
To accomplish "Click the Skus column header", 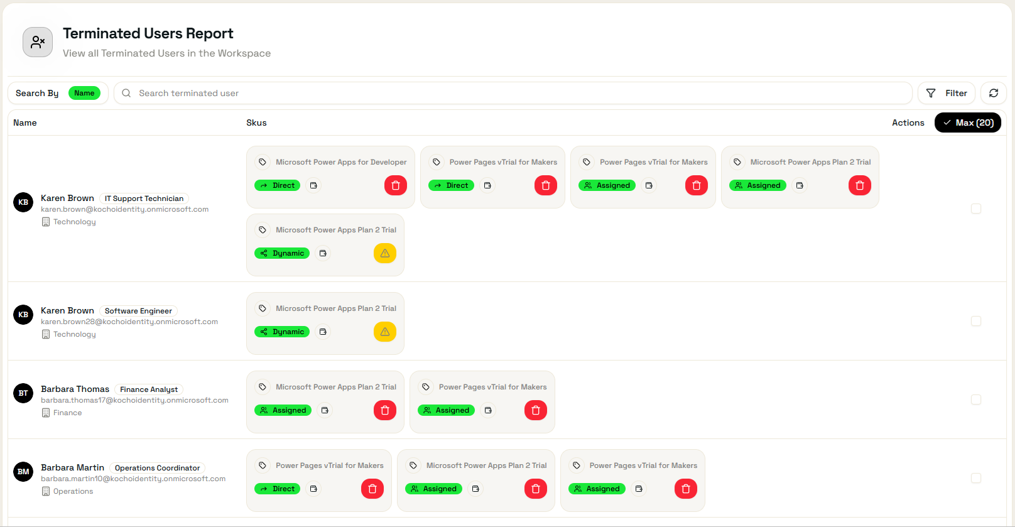I will pyautogui.click(x=256, y=122).
